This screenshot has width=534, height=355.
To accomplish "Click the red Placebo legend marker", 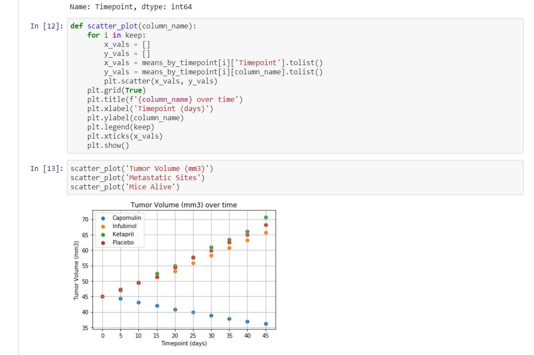I will pyautogui.click(x=103, y=243).
